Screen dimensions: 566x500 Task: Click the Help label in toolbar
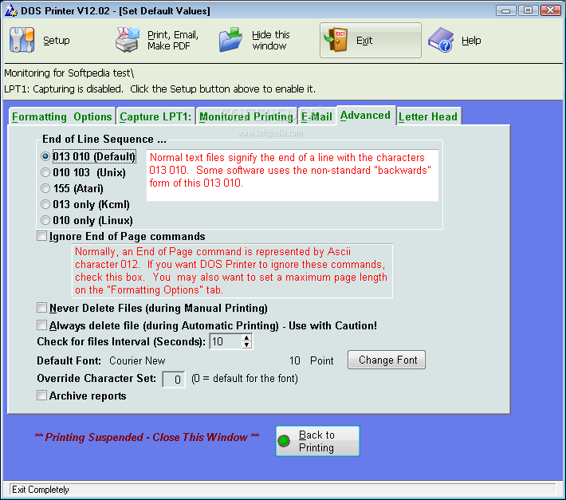click(471, 41)
